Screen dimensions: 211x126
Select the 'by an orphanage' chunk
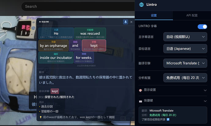(54, 46)
